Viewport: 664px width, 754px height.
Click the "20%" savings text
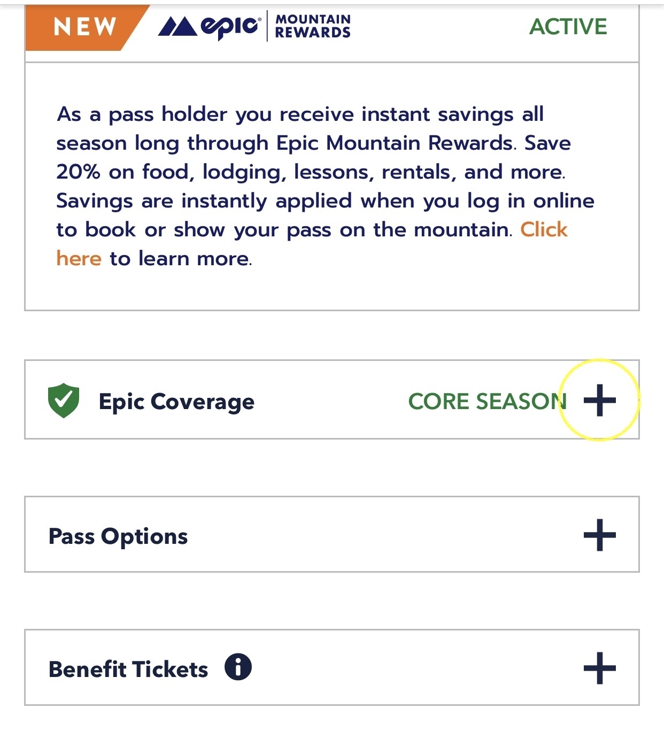coord(78,172)
